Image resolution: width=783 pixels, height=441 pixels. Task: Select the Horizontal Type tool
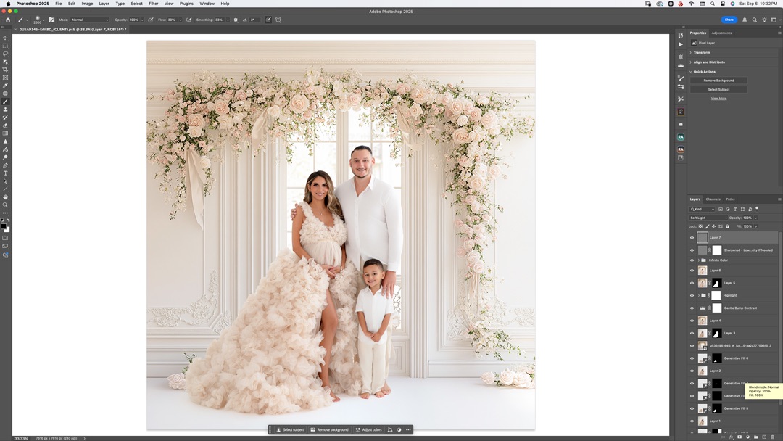6,173
